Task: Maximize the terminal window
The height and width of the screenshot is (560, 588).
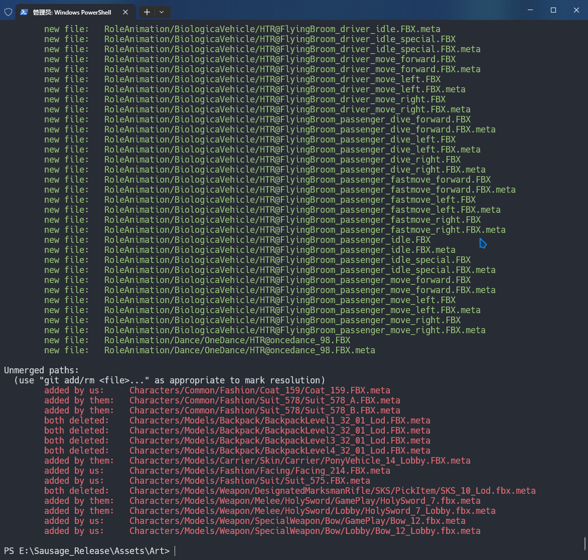Action: [553, 10]
